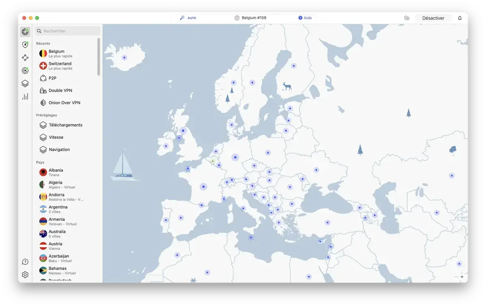Click Désactiver to disconnect the VPN
Viewport: 486px width, 306px height.
click(433, 18)
